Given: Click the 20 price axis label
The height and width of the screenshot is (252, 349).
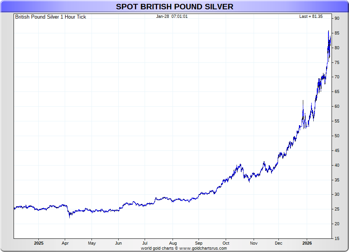Looking at the screenshot, I should pyautogui.click(x=337, y=224).
